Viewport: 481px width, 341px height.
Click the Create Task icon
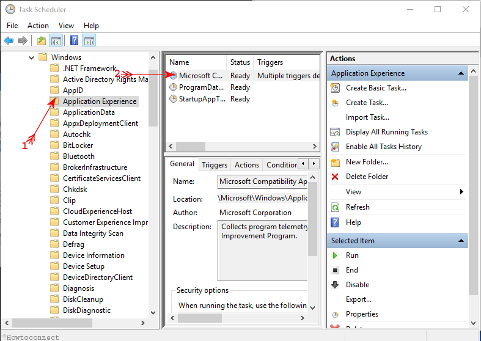(335, 103)
